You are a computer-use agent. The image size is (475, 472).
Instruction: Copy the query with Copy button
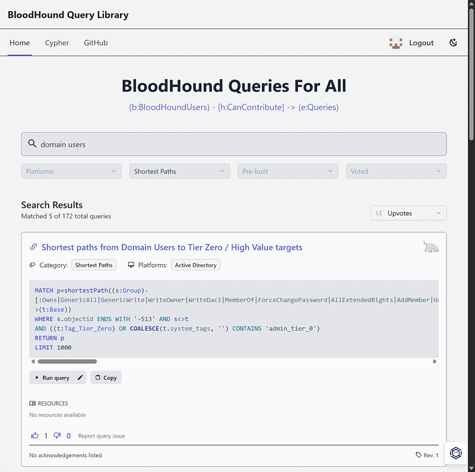[106, 378]
